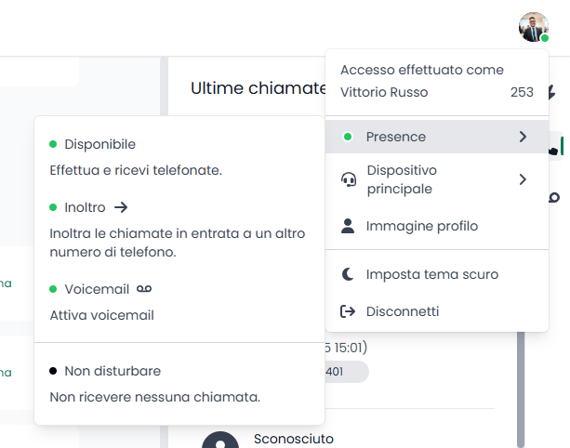Expand the Presence submenu chevron

[523, 137]
